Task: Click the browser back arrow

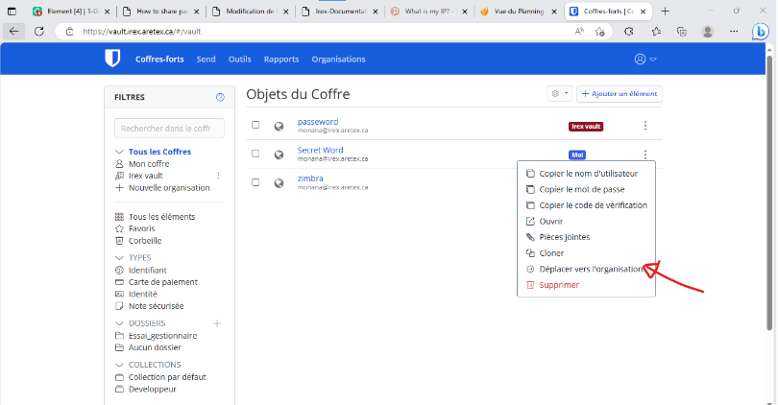Action: [13, 32]
